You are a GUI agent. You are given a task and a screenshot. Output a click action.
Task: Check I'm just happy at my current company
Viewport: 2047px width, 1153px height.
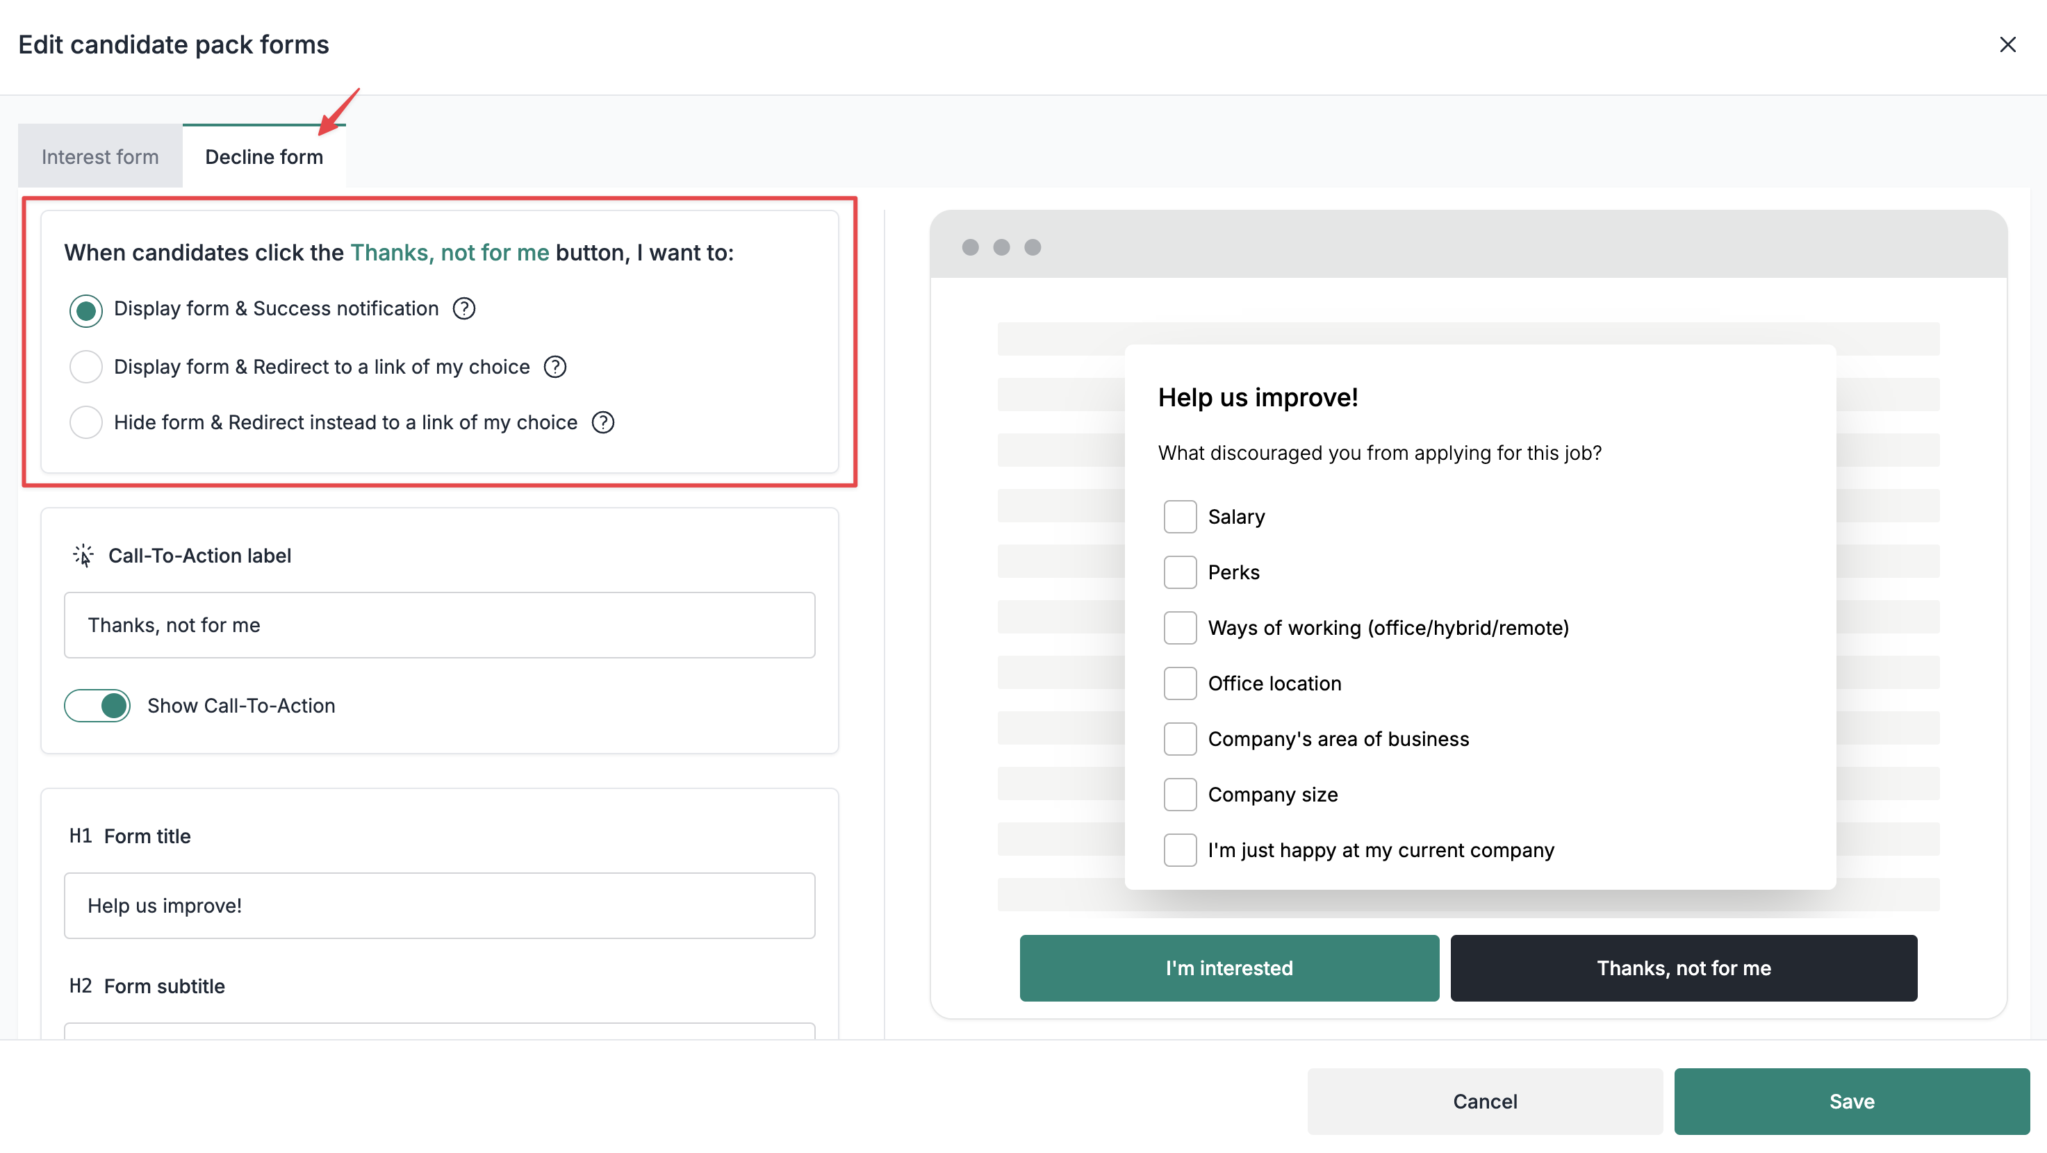[x=1179, y=849]
